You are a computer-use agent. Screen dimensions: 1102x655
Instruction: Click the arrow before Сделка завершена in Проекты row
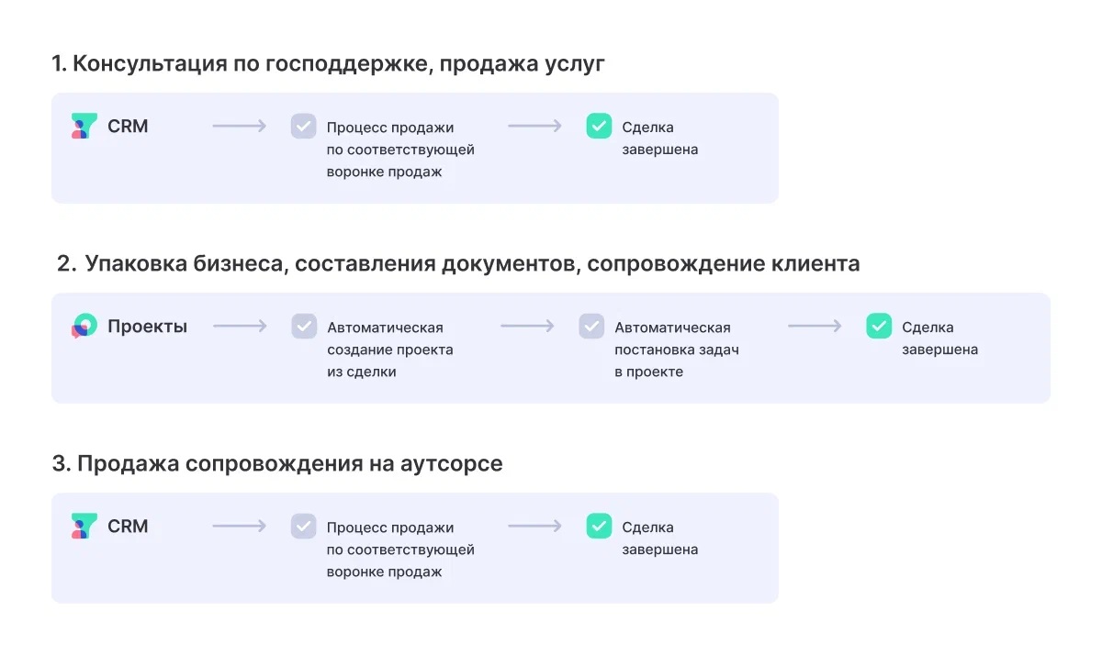coord(815,326)
